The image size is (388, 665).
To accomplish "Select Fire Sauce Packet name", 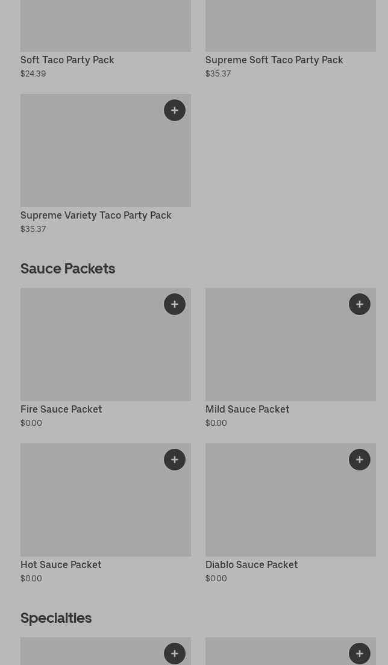I will (61, 410).
